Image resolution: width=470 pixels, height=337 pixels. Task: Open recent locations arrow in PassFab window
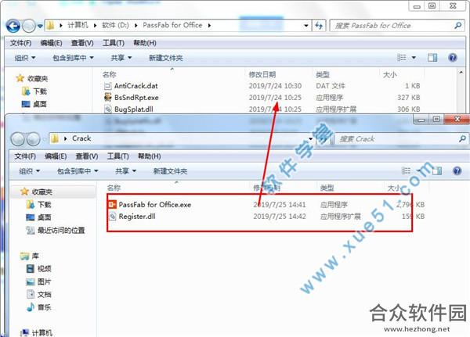40,26
